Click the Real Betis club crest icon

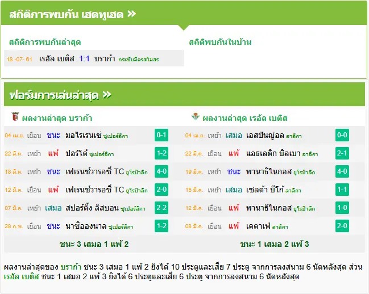tap(196, 116)
